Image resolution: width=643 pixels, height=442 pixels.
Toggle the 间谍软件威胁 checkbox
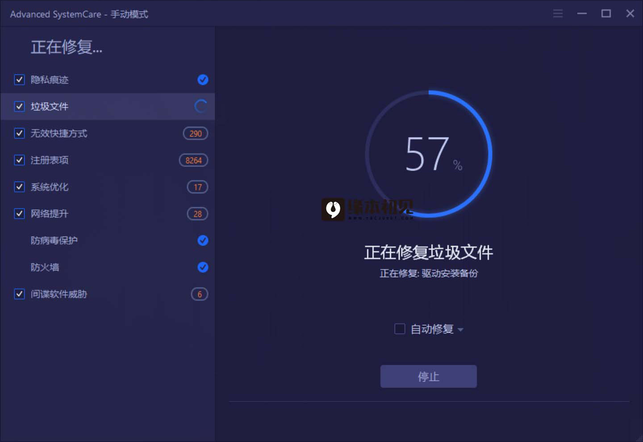pyautogui.click(x=19, y=294)
